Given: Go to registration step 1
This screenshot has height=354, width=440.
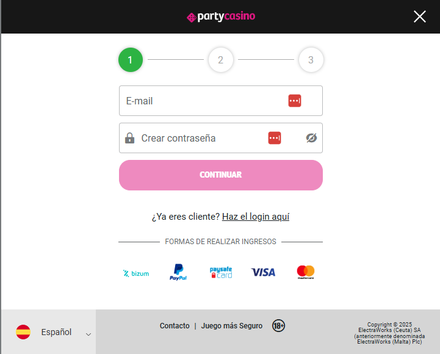Looking at the screenshot, I should coord(130,60).
